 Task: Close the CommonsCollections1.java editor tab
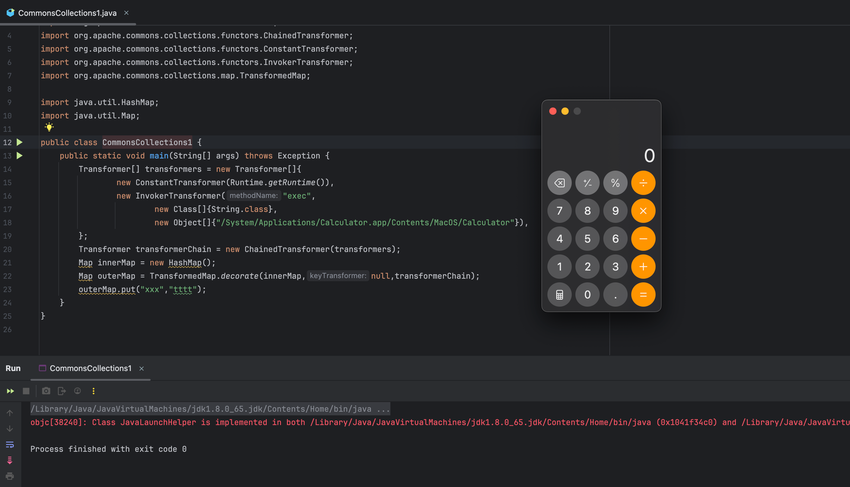click(126, 13)
